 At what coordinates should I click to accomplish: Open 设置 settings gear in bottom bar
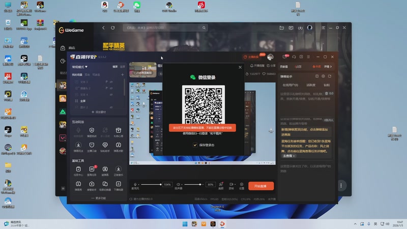coord(242,185)
